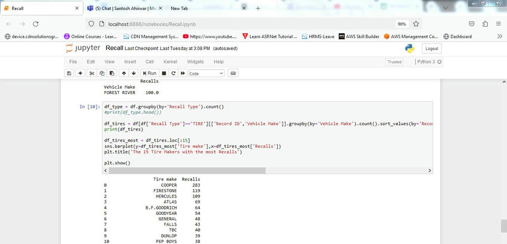507x244 pixels.
Task: Open the command palette keyboard icon
Action: point(233,73)
